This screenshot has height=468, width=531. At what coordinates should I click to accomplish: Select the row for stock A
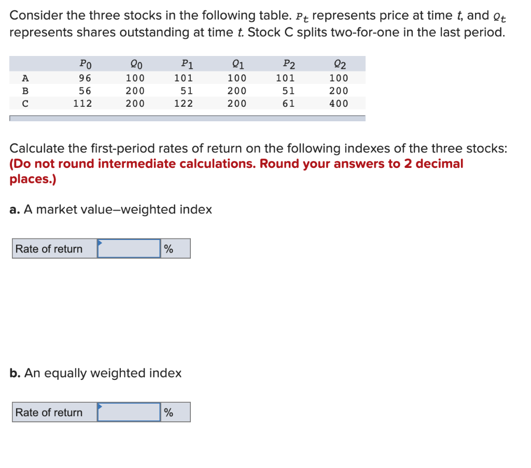click(x=24, y=78)
